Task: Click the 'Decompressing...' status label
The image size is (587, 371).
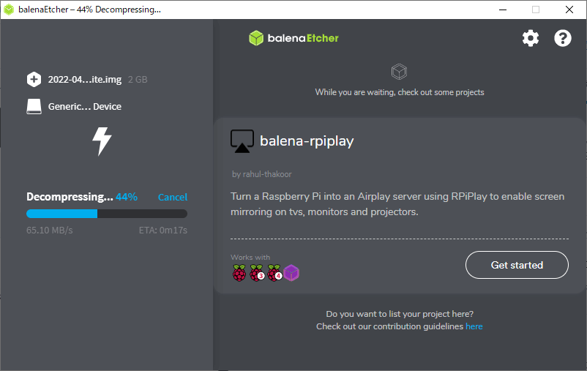Action: coord(70,197)
